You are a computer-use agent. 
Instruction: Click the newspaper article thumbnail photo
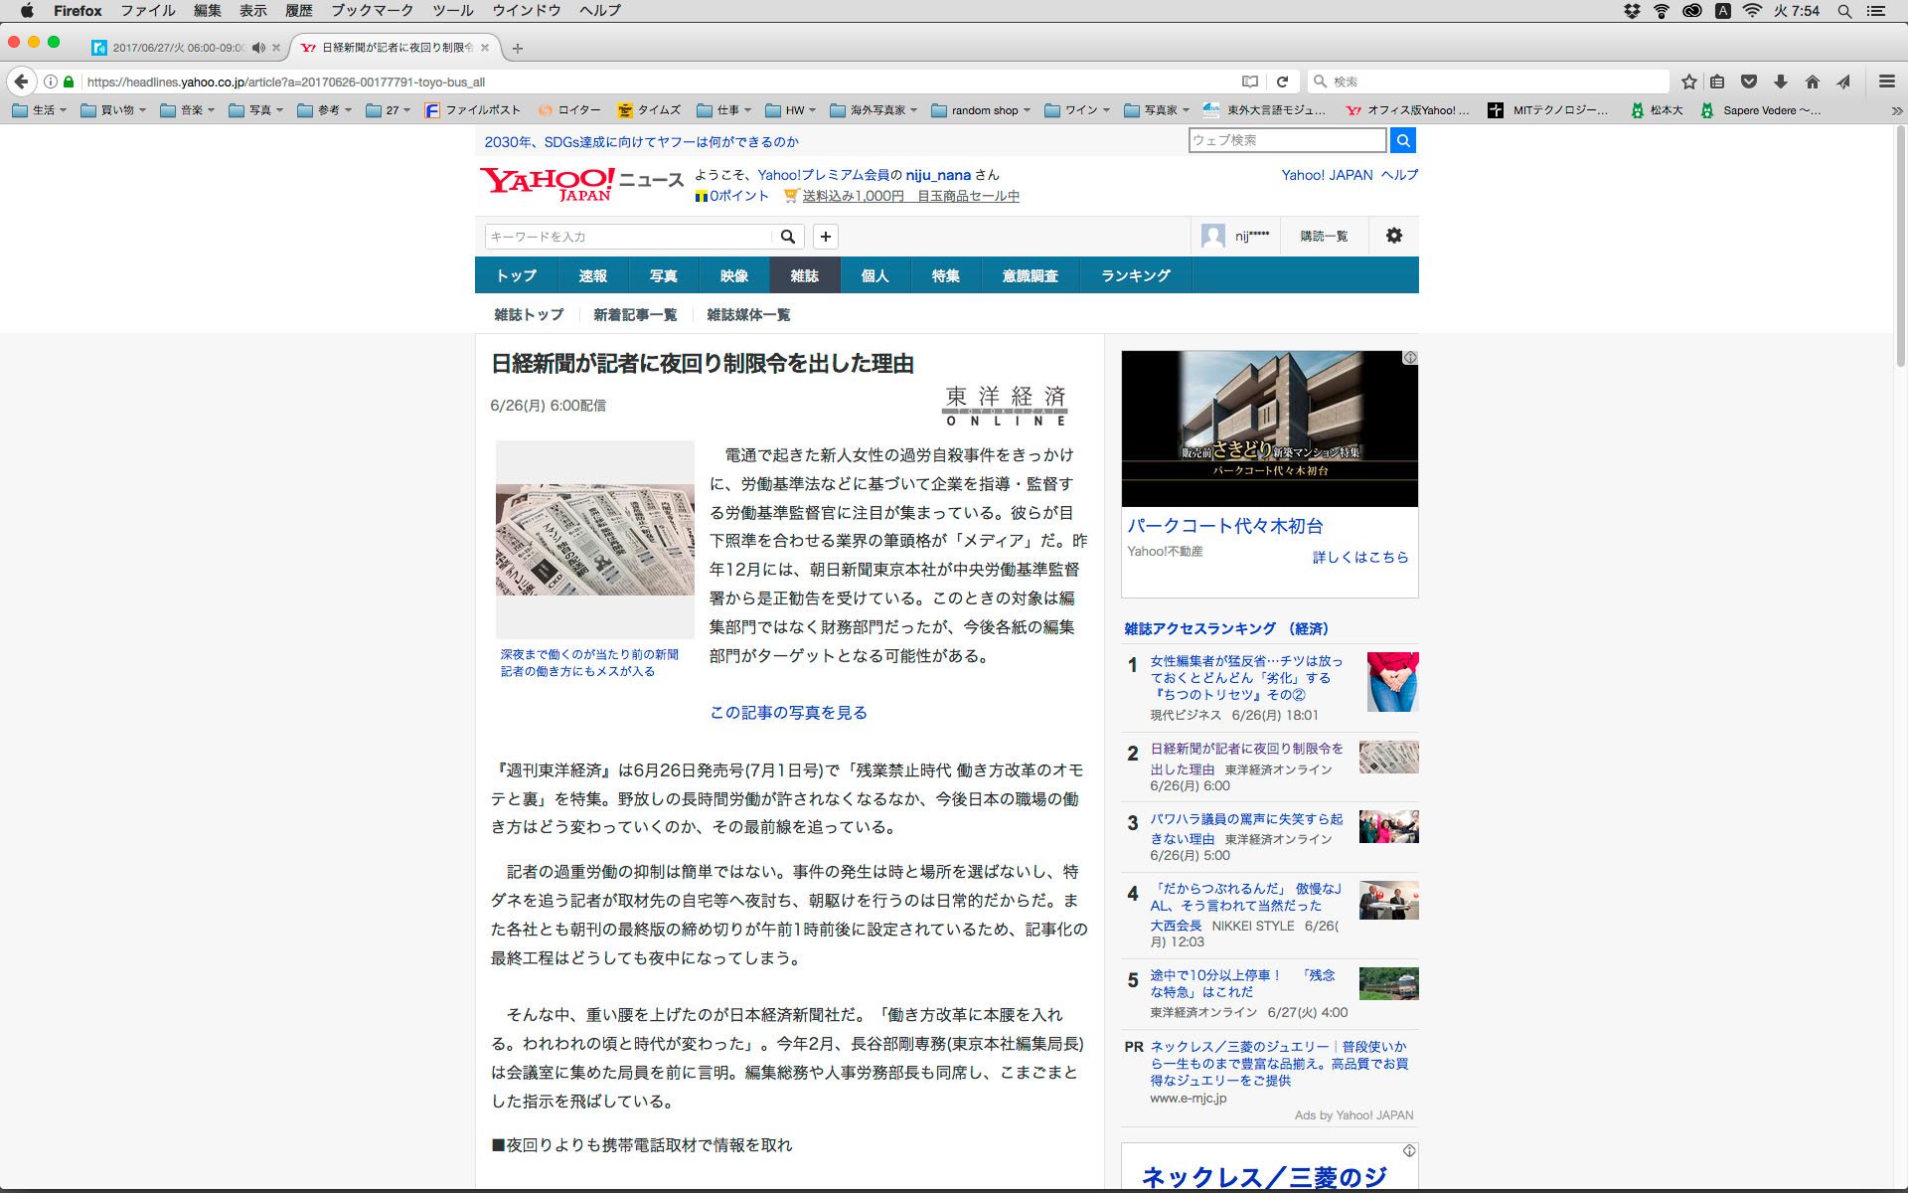tap(594, 539)
